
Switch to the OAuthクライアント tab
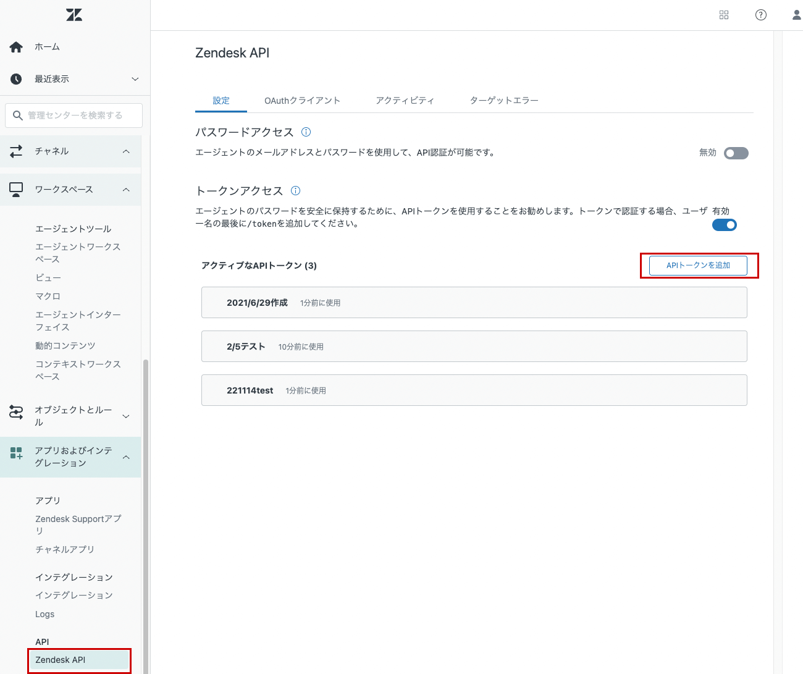[302, 101]
